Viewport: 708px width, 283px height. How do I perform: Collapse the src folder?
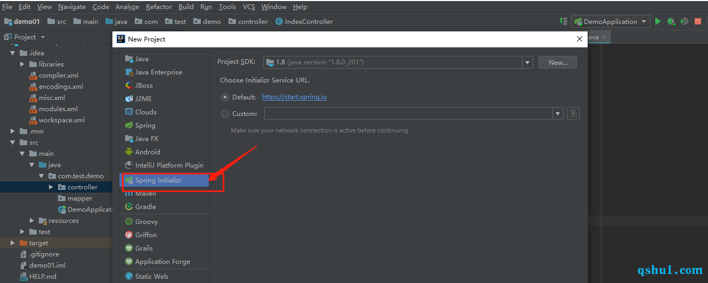(13, 142)
